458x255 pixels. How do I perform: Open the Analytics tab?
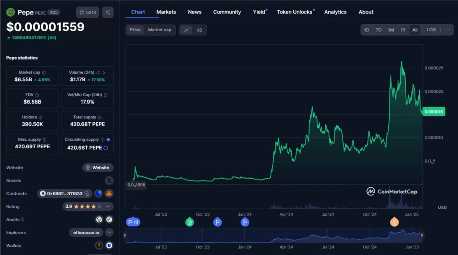point(335,12)
